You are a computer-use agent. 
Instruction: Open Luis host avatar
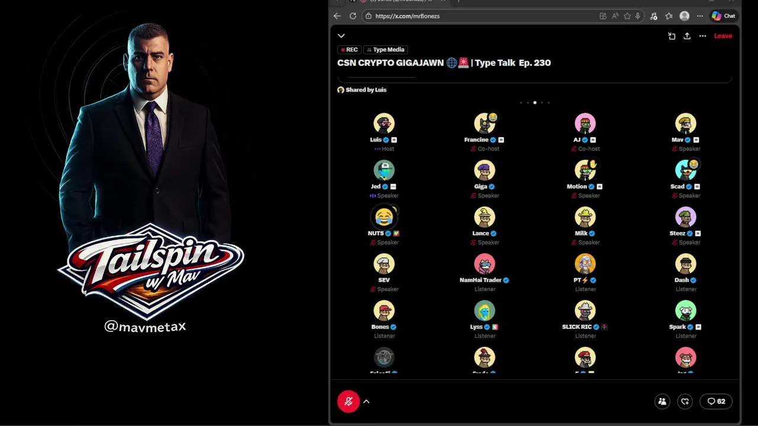(384, 123)
